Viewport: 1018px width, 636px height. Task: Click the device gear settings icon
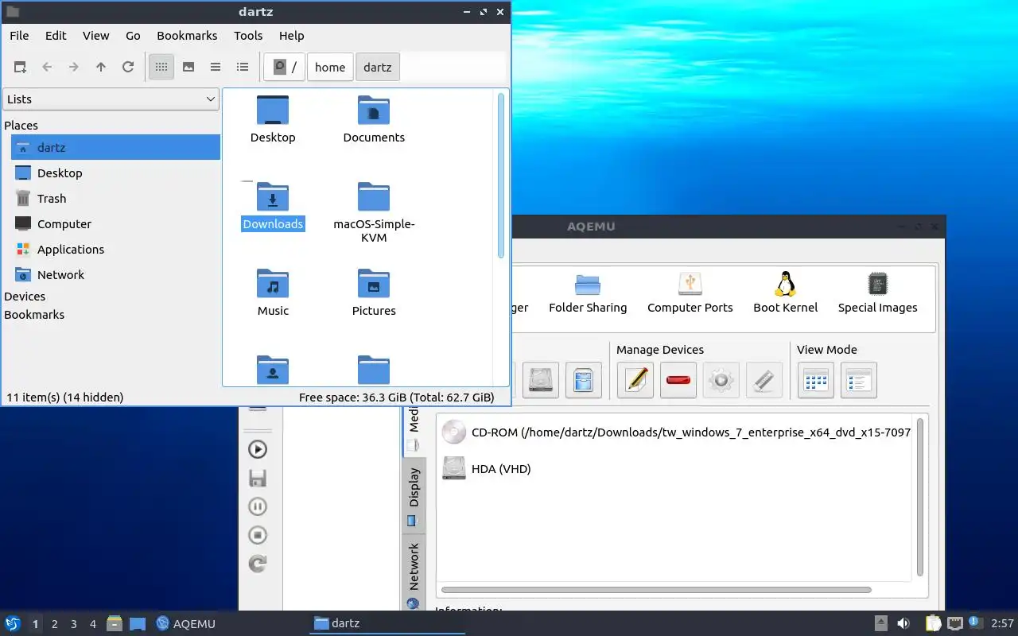click(x=721, y=380)
